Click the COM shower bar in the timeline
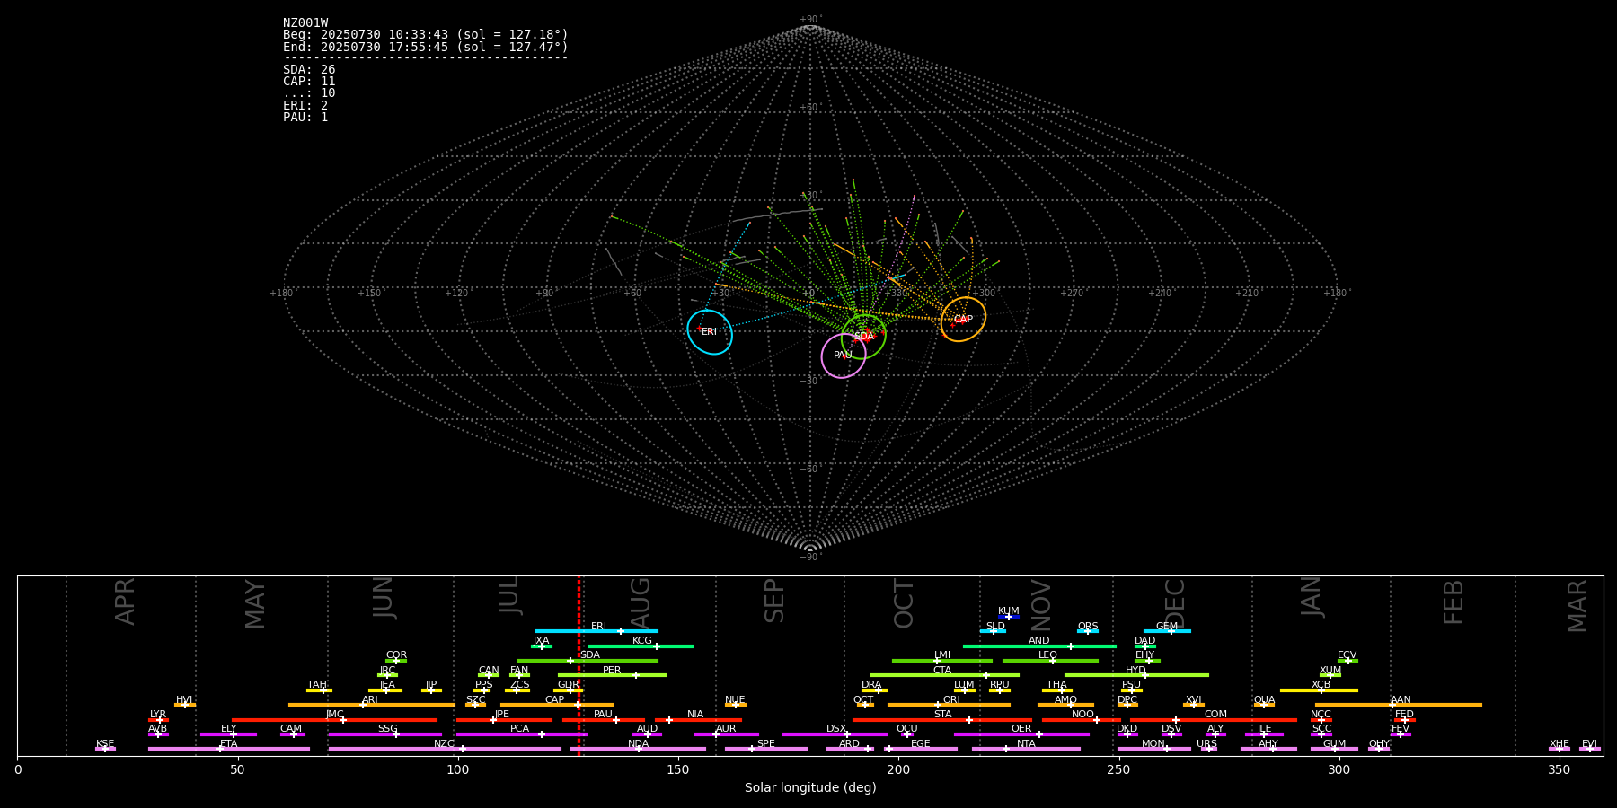 [1215, 720]
